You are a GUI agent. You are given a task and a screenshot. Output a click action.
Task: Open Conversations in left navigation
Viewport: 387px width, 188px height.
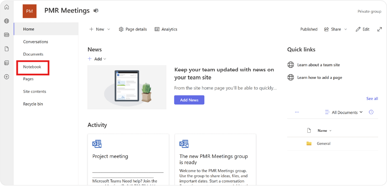coord(36,42)
